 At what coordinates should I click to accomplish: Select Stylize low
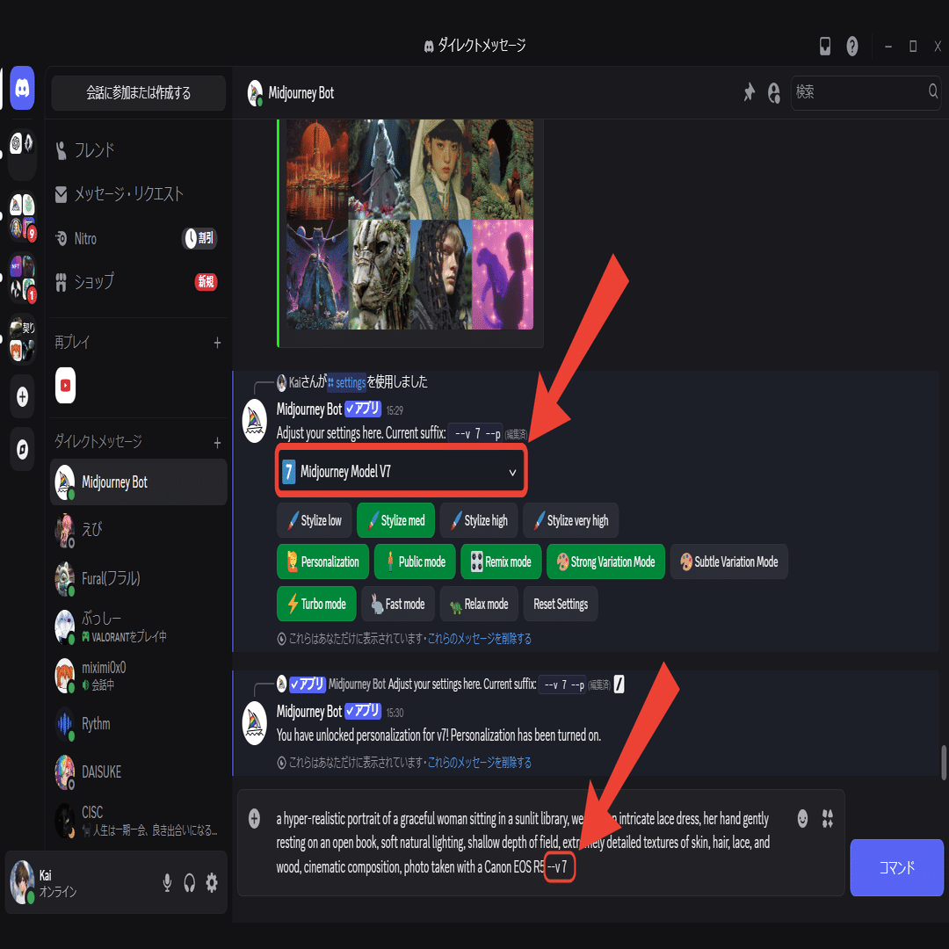pyautogui.click(x=314, y=520)
